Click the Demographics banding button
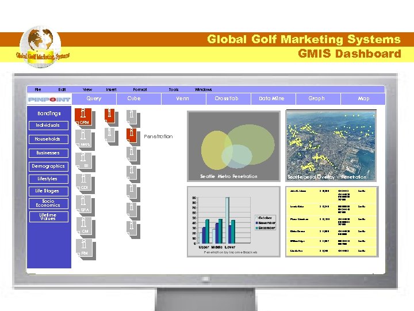 click(48, 166)
